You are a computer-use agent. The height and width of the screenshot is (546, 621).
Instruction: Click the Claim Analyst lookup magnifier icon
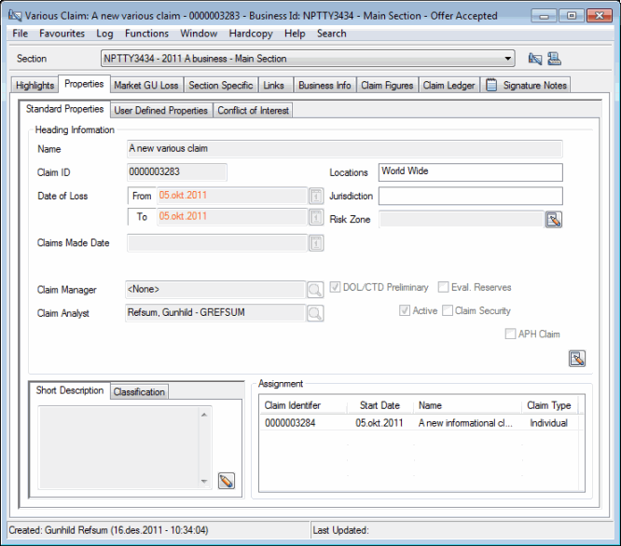pos(315,313)
